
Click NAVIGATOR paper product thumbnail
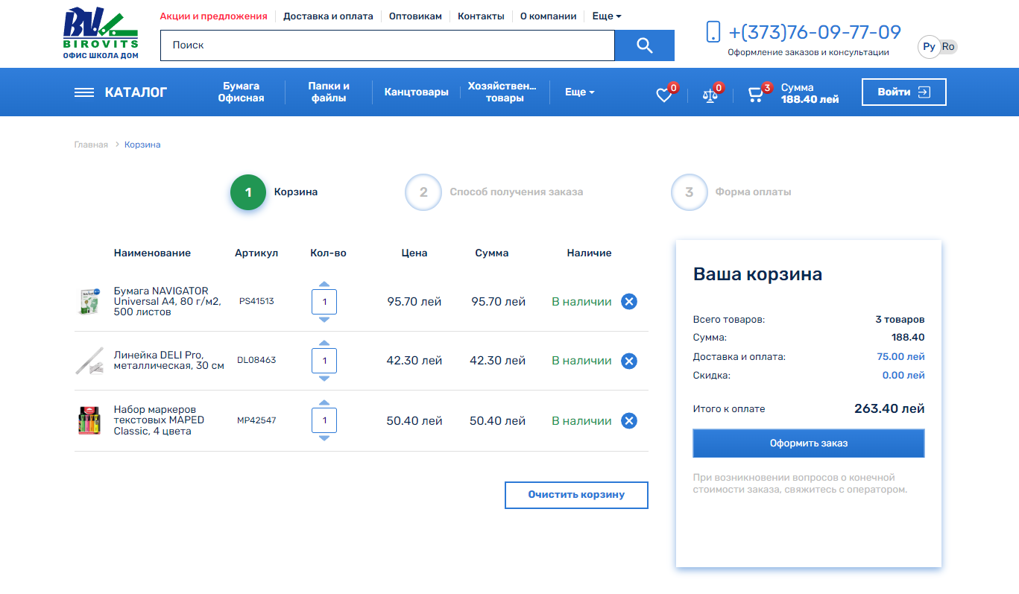[89, 302]
